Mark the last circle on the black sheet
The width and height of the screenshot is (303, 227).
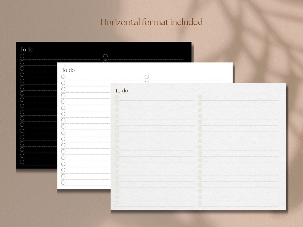point(22,162)
